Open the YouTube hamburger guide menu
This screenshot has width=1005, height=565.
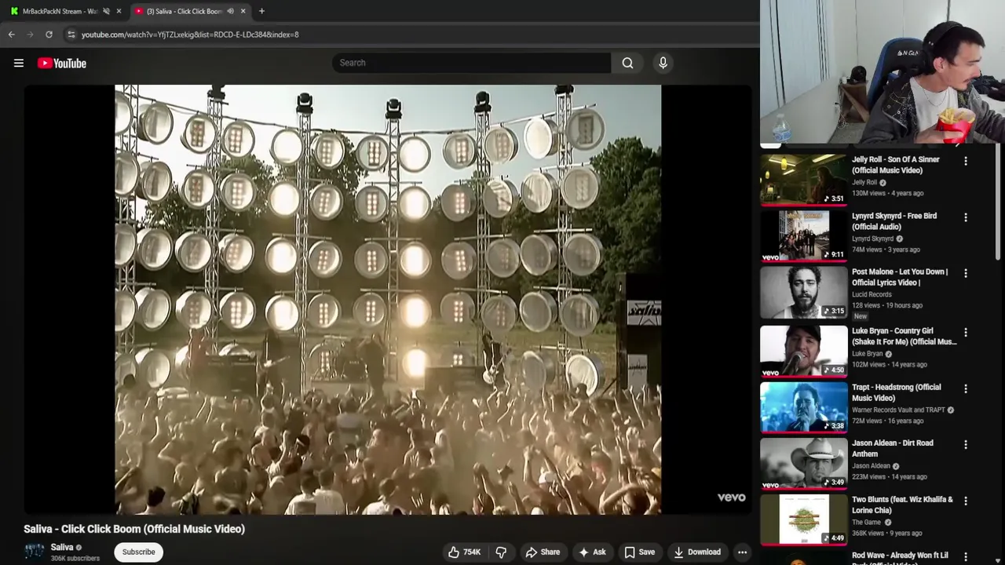click(19, 63)
